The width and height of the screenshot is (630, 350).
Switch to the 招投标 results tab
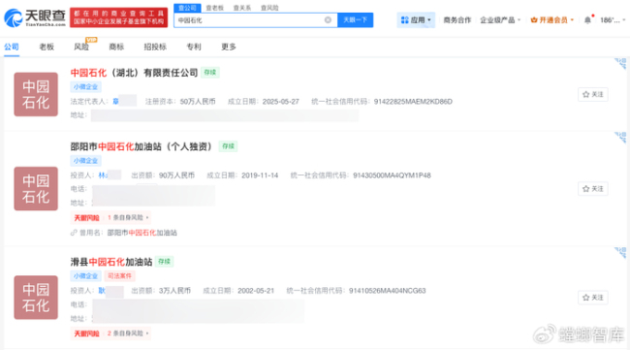pyautogui.click(x=155, y=47)
